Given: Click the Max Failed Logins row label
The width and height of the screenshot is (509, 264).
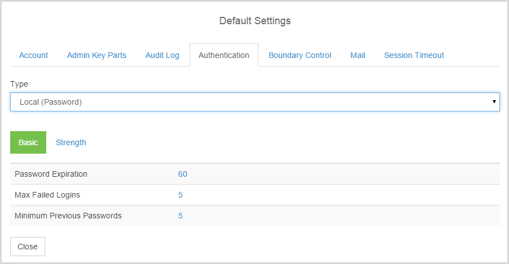Looking at the screenshot, I should [47, 195].
